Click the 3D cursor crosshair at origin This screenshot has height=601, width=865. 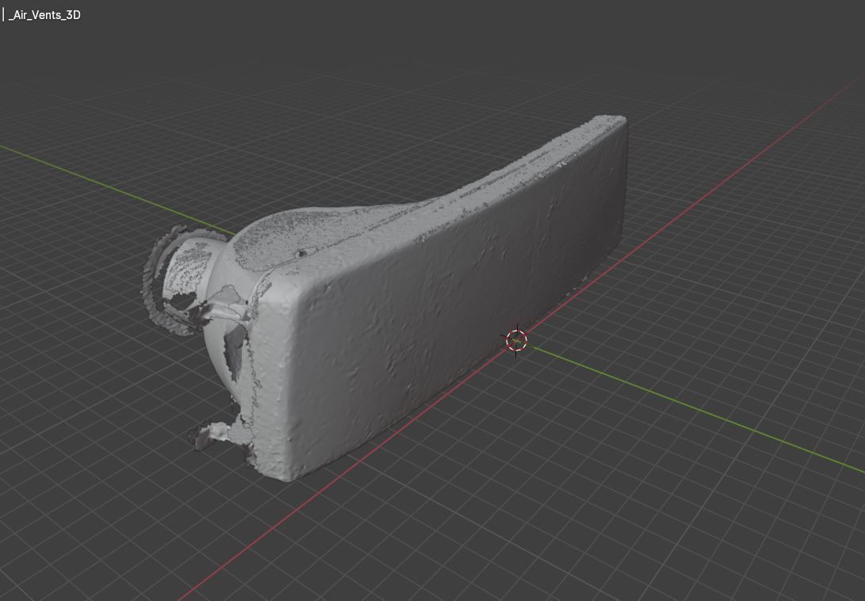[516, 340]
